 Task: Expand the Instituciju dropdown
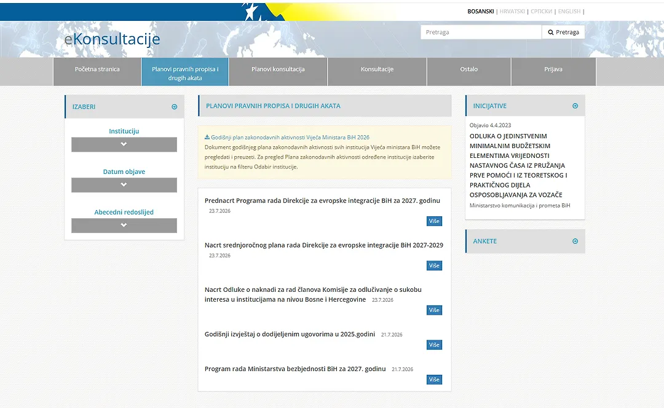124,144
